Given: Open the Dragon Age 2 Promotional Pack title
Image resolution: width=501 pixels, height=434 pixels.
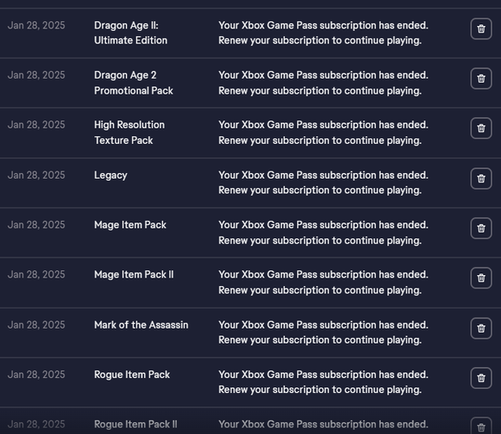Looking at the screenshot, I should pos(133,83).
